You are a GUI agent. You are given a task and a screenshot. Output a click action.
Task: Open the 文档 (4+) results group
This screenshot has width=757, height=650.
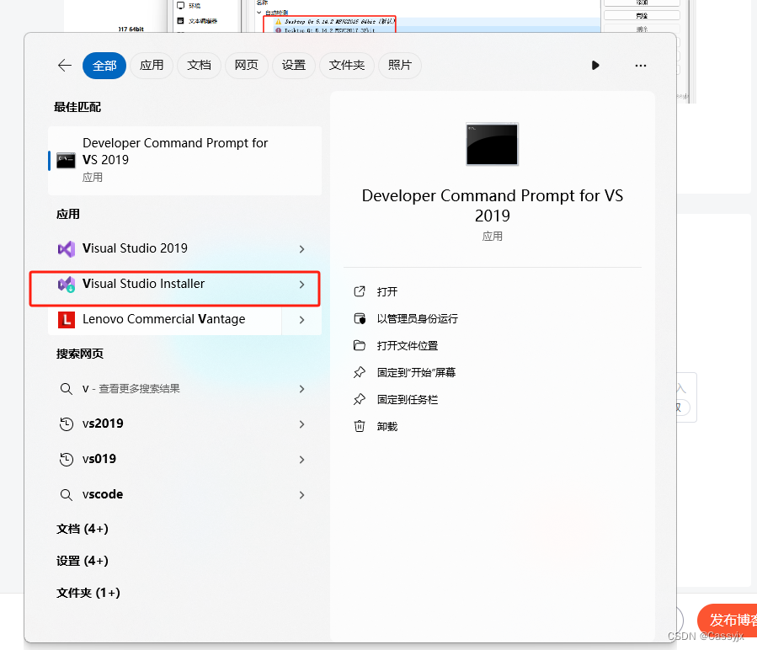82,529
